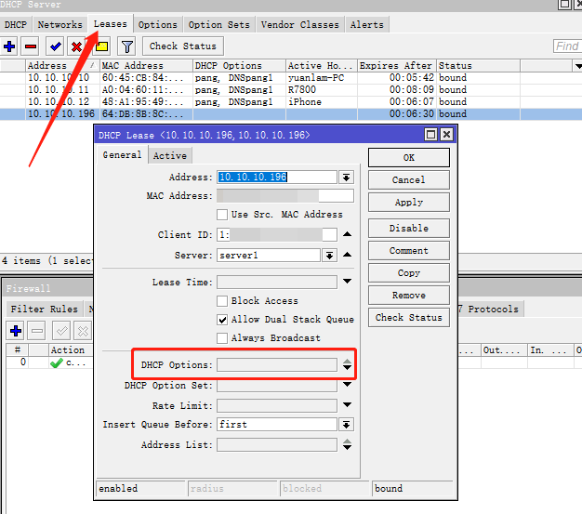582x514 pixels.
Task: Click the Find search box
Action: point(567,46)
